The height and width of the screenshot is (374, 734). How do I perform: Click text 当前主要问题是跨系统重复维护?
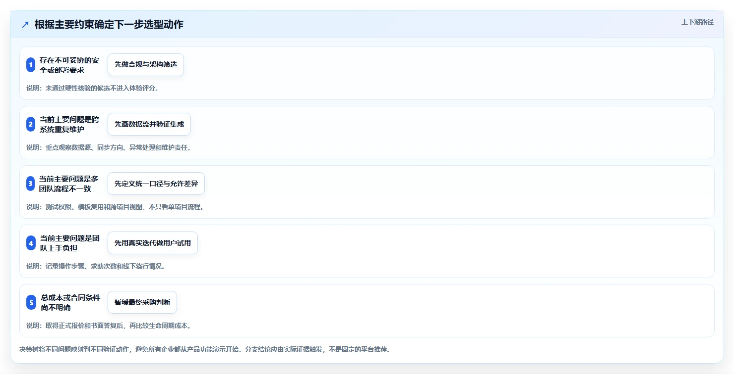pos(69,124)
